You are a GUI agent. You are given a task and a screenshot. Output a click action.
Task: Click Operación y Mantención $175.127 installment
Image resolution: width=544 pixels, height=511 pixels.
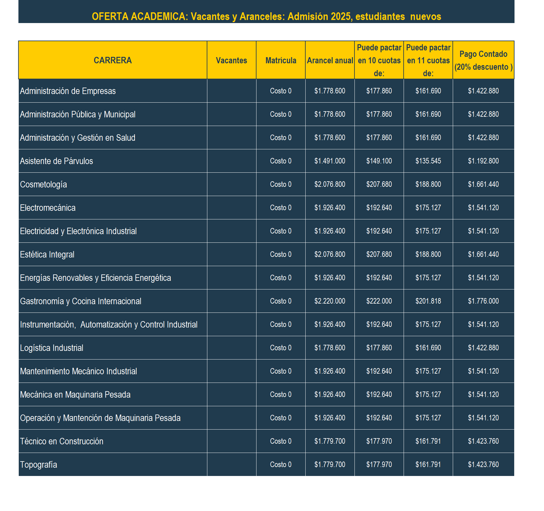tap(428, 418)
